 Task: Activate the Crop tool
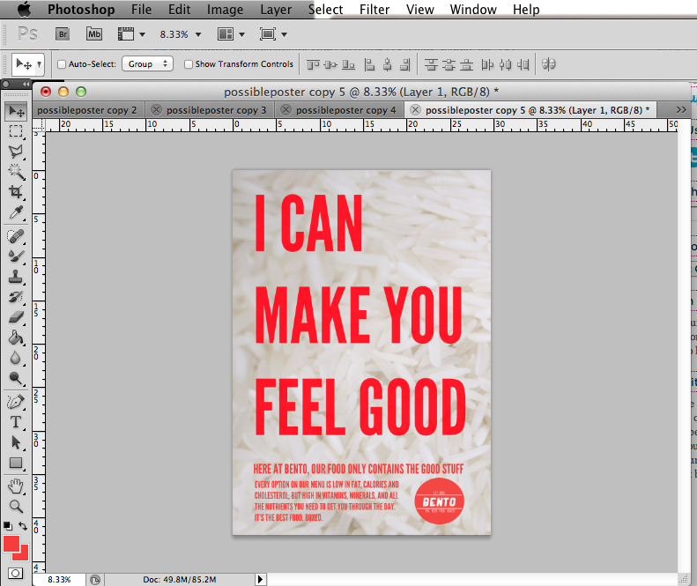16,192
